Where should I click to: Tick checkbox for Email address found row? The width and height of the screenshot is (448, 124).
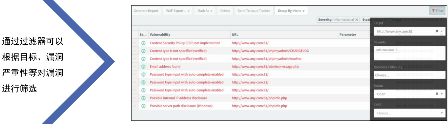[134, 67]
